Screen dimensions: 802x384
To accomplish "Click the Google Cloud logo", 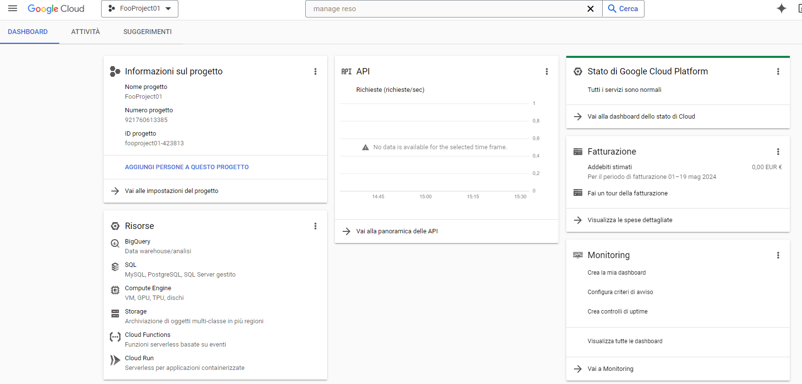I will point(56,9).
